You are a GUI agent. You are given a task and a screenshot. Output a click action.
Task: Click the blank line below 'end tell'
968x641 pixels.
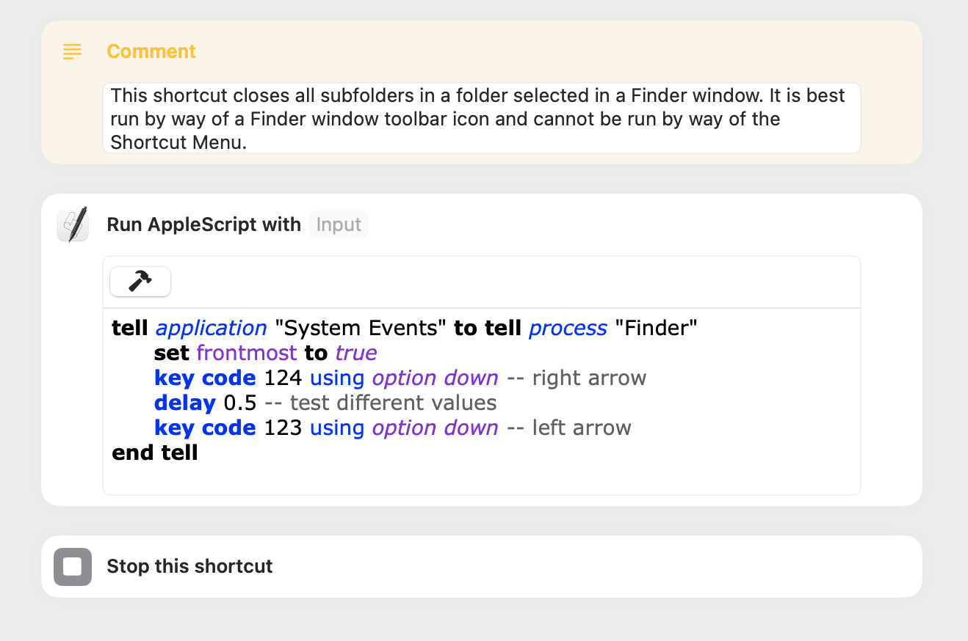click(x=481, y=477)
